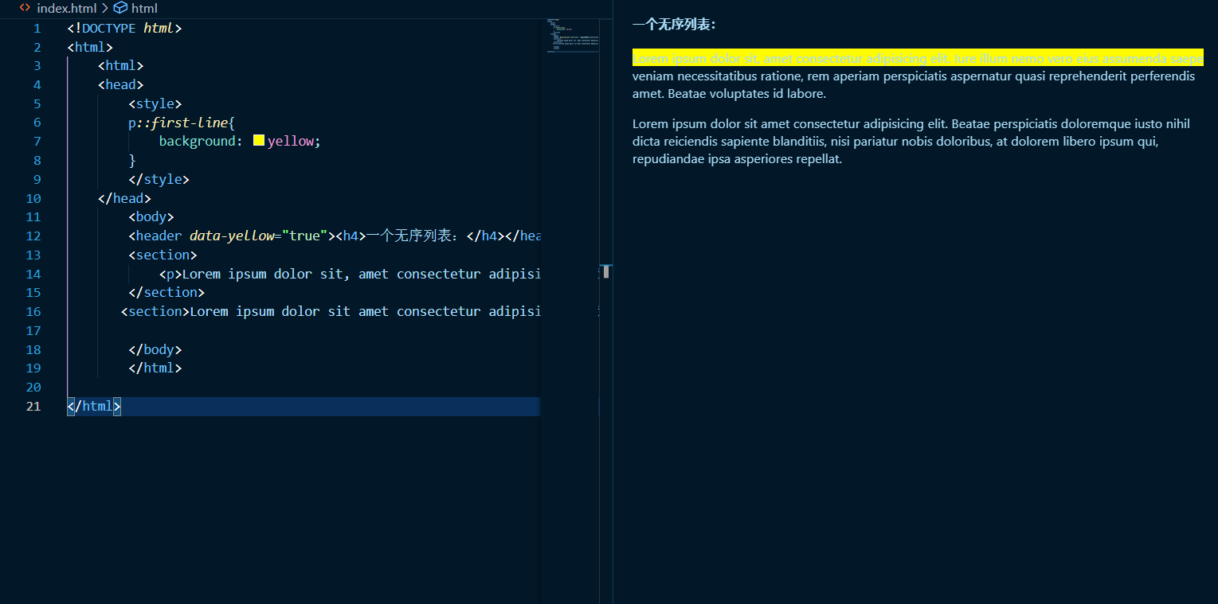Click line number 9 in the gutter
Viewport: 1218px width, 604px height.
pyautogui.click(x=37, y=180)
